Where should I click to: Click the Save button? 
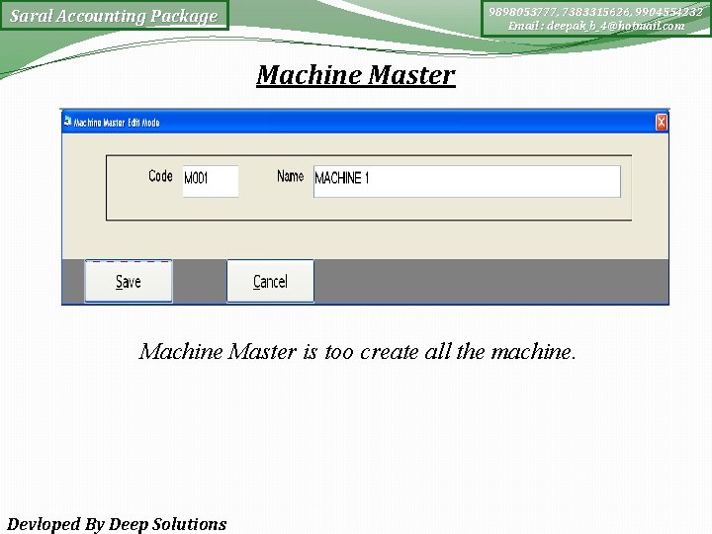129,281
